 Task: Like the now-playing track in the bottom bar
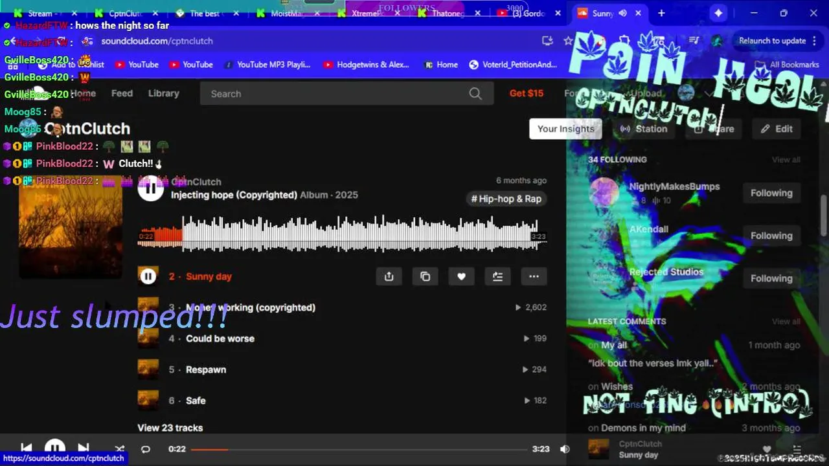(x=767, y=449)
